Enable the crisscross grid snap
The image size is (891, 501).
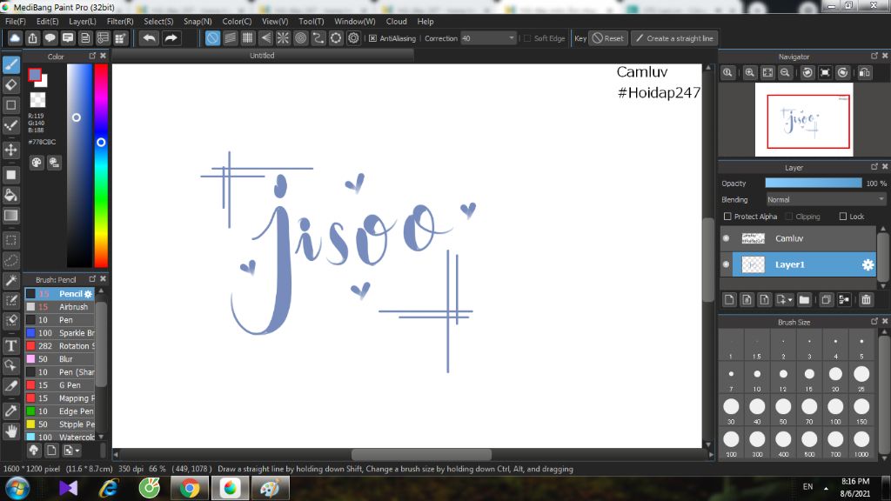(x=248, y=38)
